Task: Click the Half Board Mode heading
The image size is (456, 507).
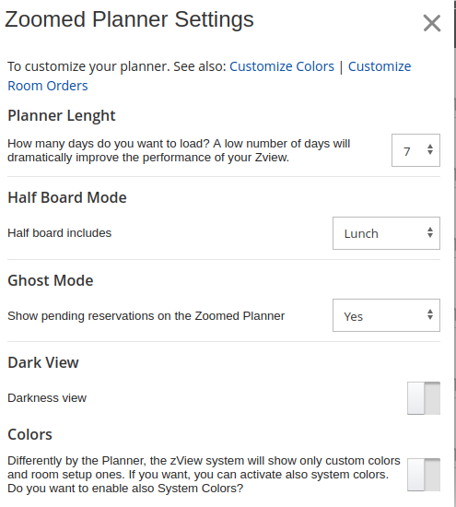Action: [x=67, y=197]
